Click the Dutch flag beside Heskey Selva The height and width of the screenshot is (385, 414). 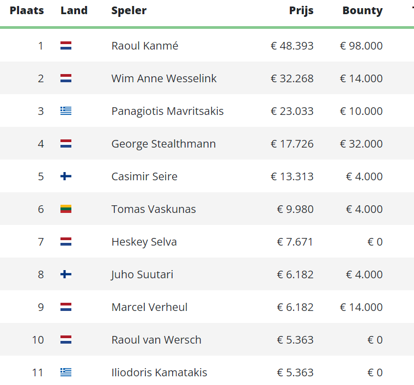point(66,242)
